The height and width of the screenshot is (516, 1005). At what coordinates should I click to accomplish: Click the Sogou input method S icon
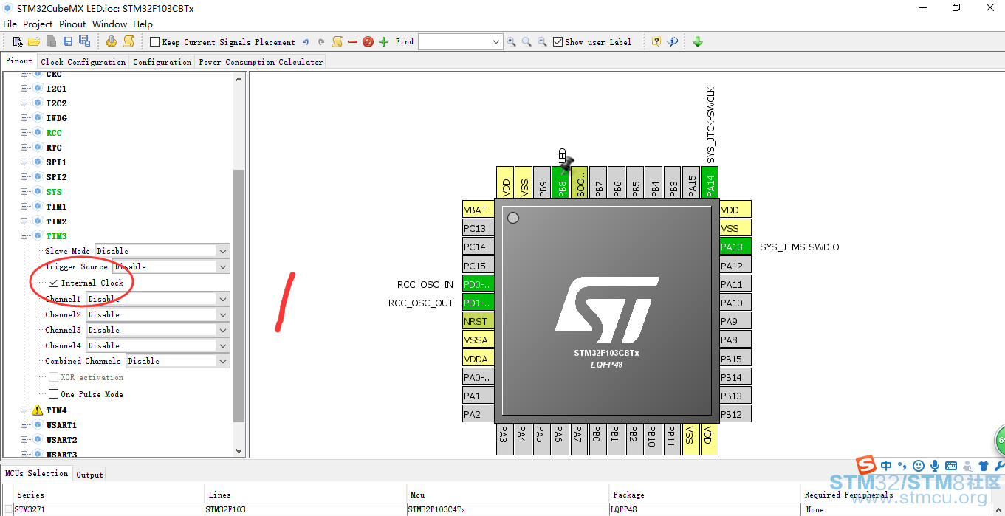coord(866,465)
